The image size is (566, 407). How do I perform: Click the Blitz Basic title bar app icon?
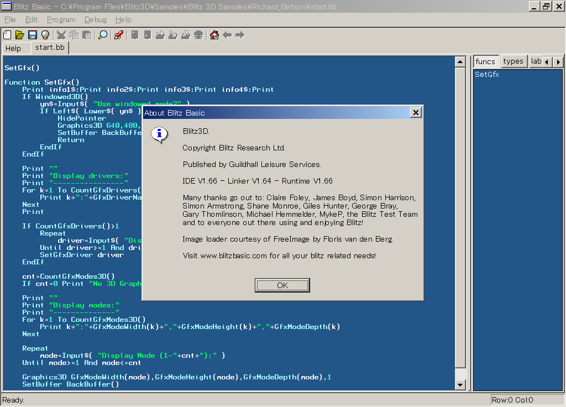(7, 6)
